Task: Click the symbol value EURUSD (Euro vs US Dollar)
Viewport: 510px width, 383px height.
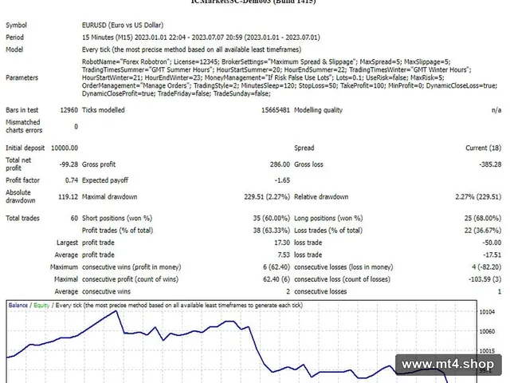Action: click(123, 25)
